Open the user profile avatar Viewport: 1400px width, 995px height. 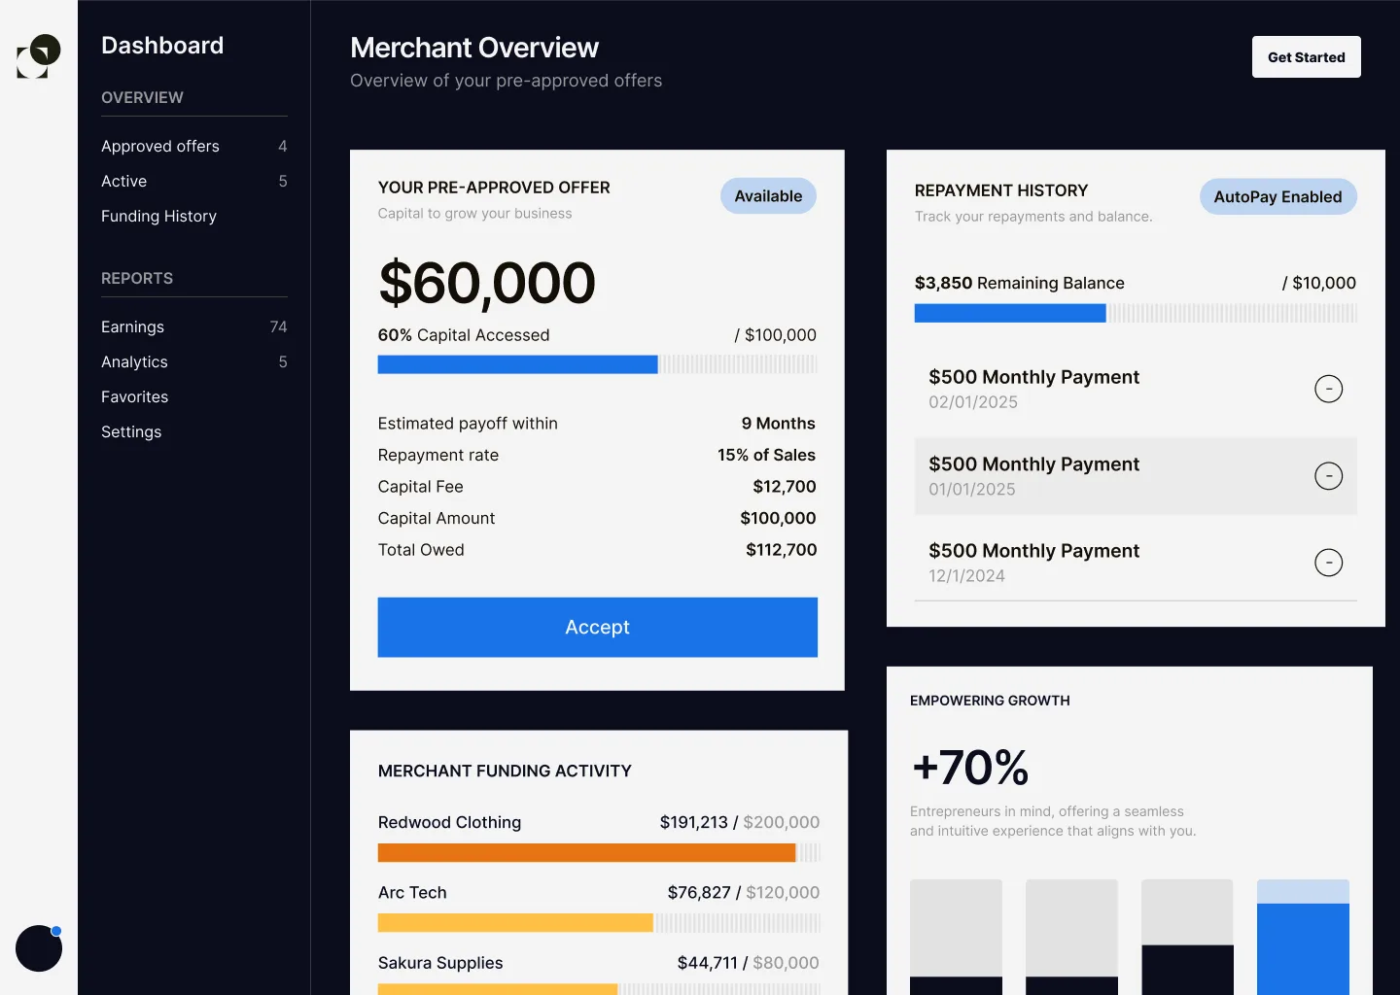coord(39,948)
